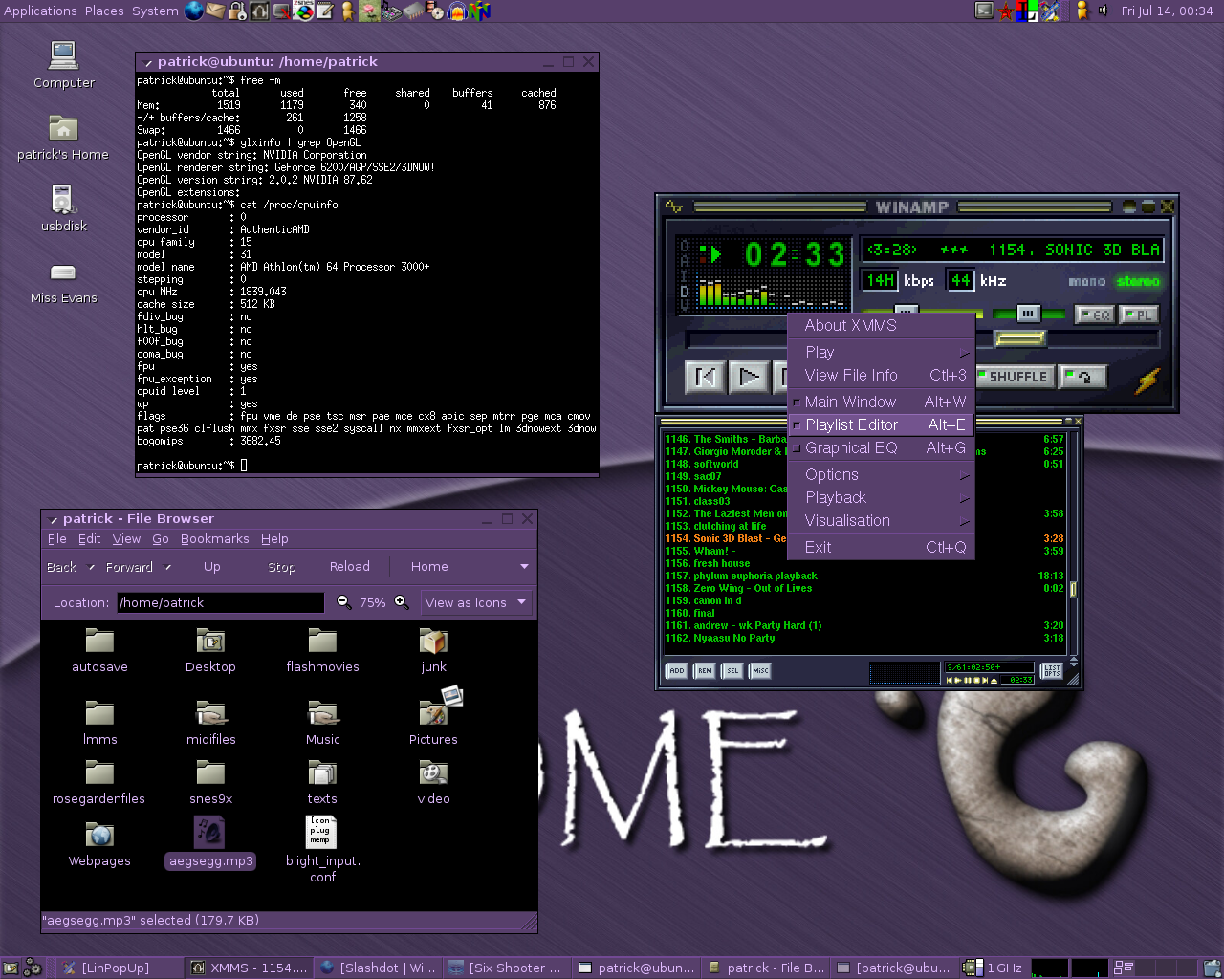The image size is (1224, 979).
Task: Click the XMMS balance slider handle
Action: pyautogui.click(x=1028, y=314)
